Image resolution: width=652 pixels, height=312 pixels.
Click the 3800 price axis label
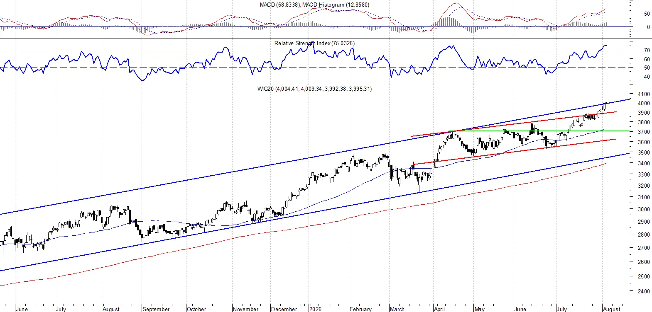tap(644, 122)
